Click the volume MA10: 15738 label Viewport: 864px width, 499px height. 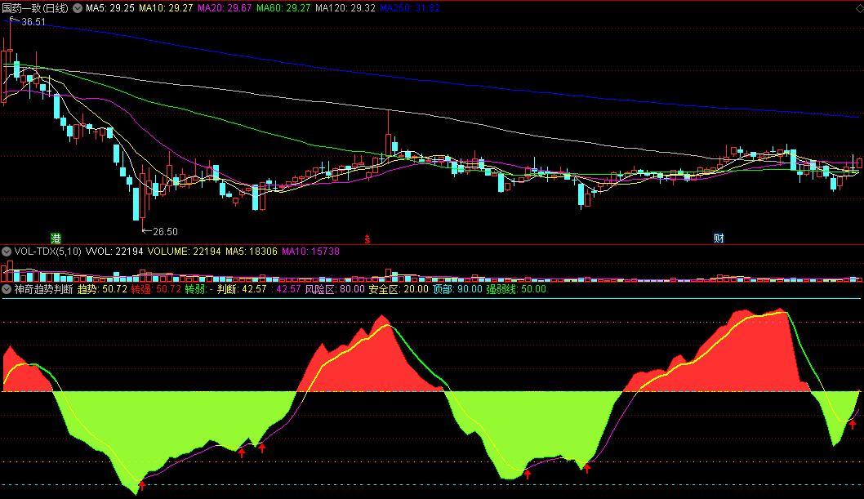(311, 252)
